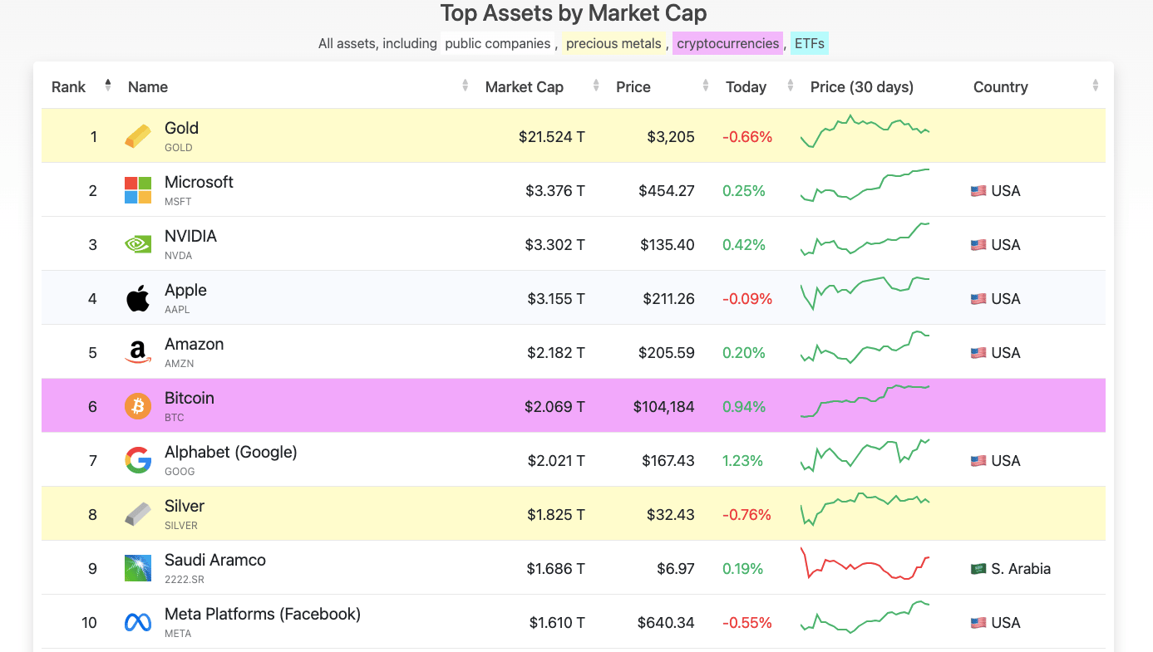This screenshot has width=1153, height=652.
Task: Open the Alphabet (Google) link
Action: (x=230, y=452)
